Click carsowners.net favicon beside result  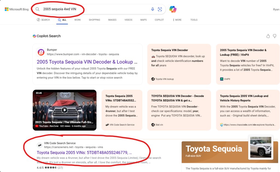pos(40,145)
